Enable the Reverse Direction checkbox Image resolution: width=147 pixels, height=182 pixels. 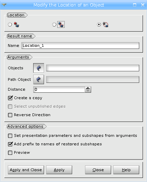(x=10, y=115)
